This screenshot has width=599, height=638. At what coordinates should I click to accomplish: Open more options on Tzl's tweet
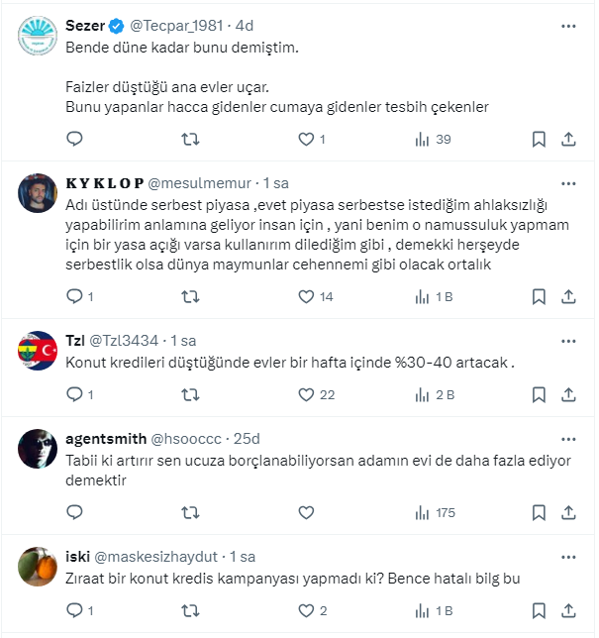click(568, 340)
